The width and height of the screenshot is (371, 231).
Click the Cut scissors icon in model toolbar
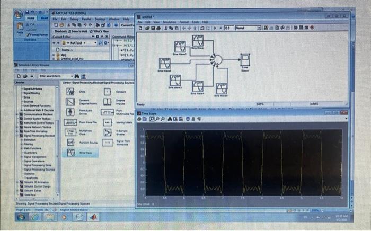pos(165,28)
